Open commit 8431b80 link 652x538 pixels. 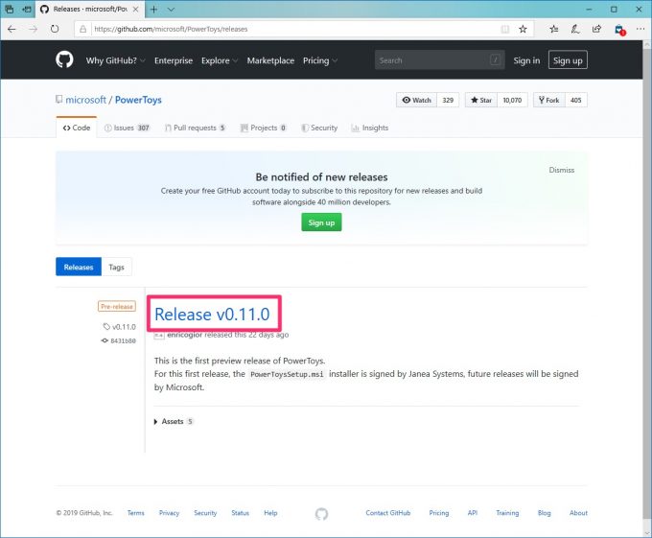[119, 340]
